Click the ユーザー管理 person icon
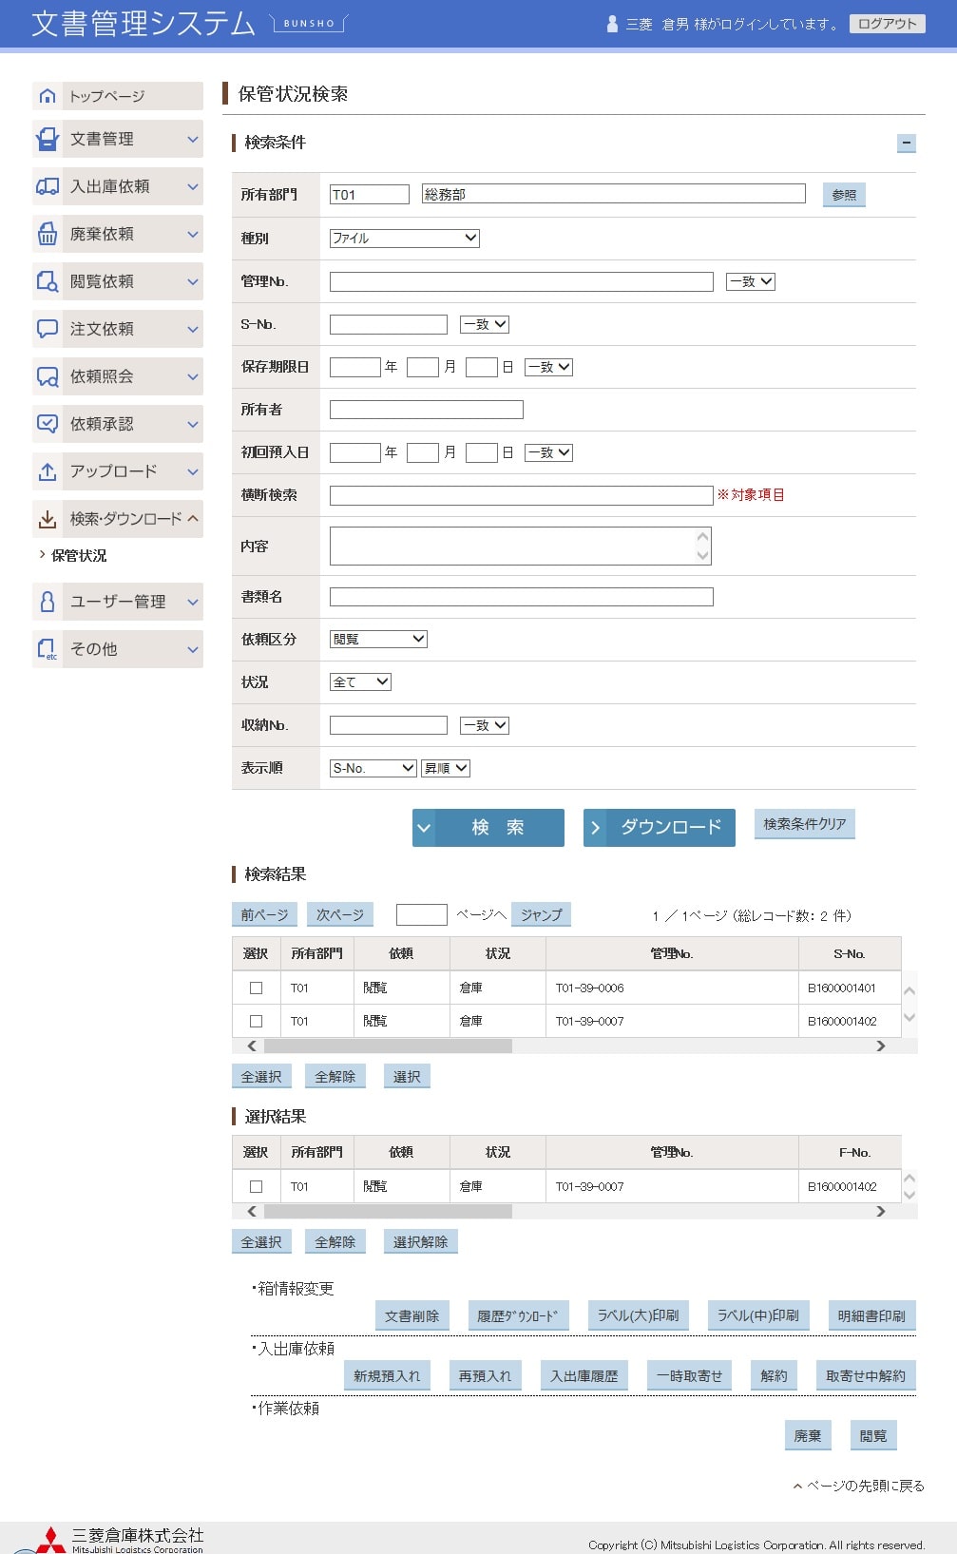 click(x=48, y=602)
